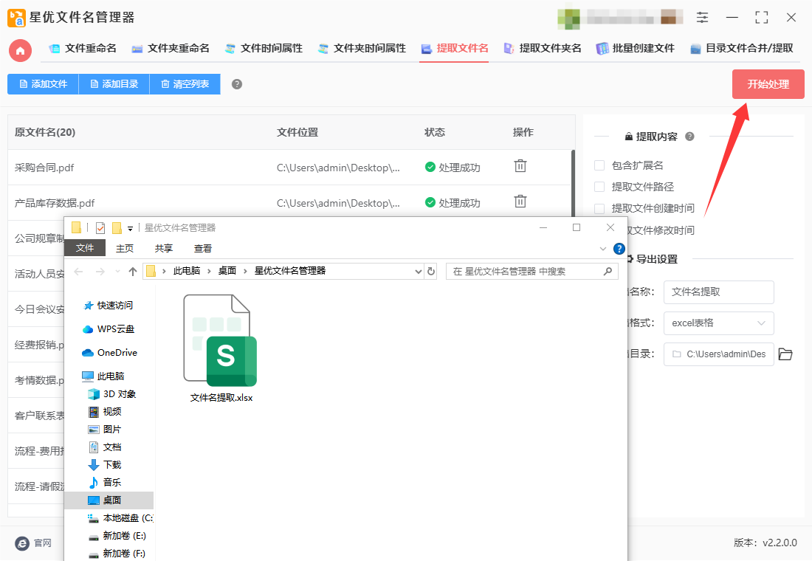This screenshot has height=561, width=812.
Task: Open Explorer 共享 ribbon tab
Action: pyautogui.click(x=164, y=249)
